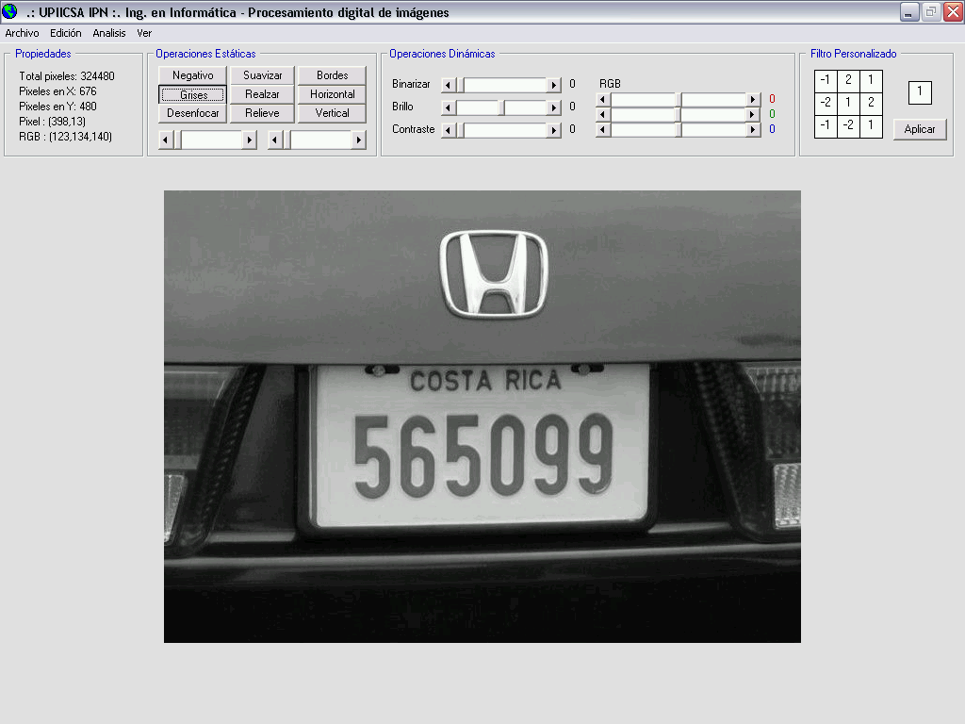Click left arrow of green RGB slider

pyautogui.click(x=603, y=114)
